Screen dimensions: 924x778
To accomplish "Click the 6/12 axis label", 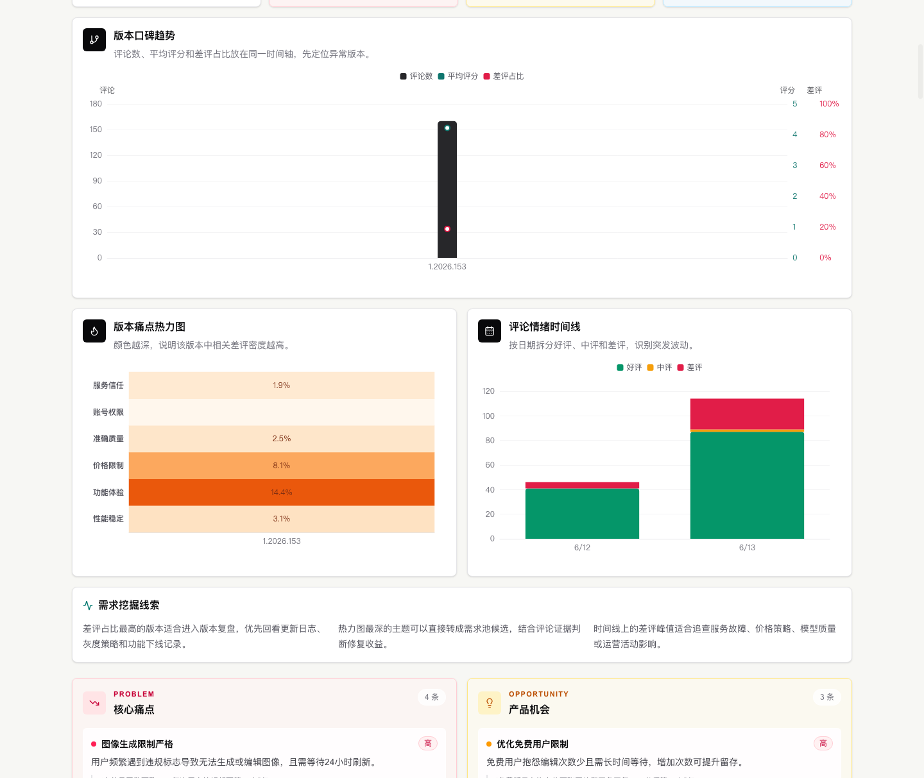I will pyautogui.click(x=582, y=548).
